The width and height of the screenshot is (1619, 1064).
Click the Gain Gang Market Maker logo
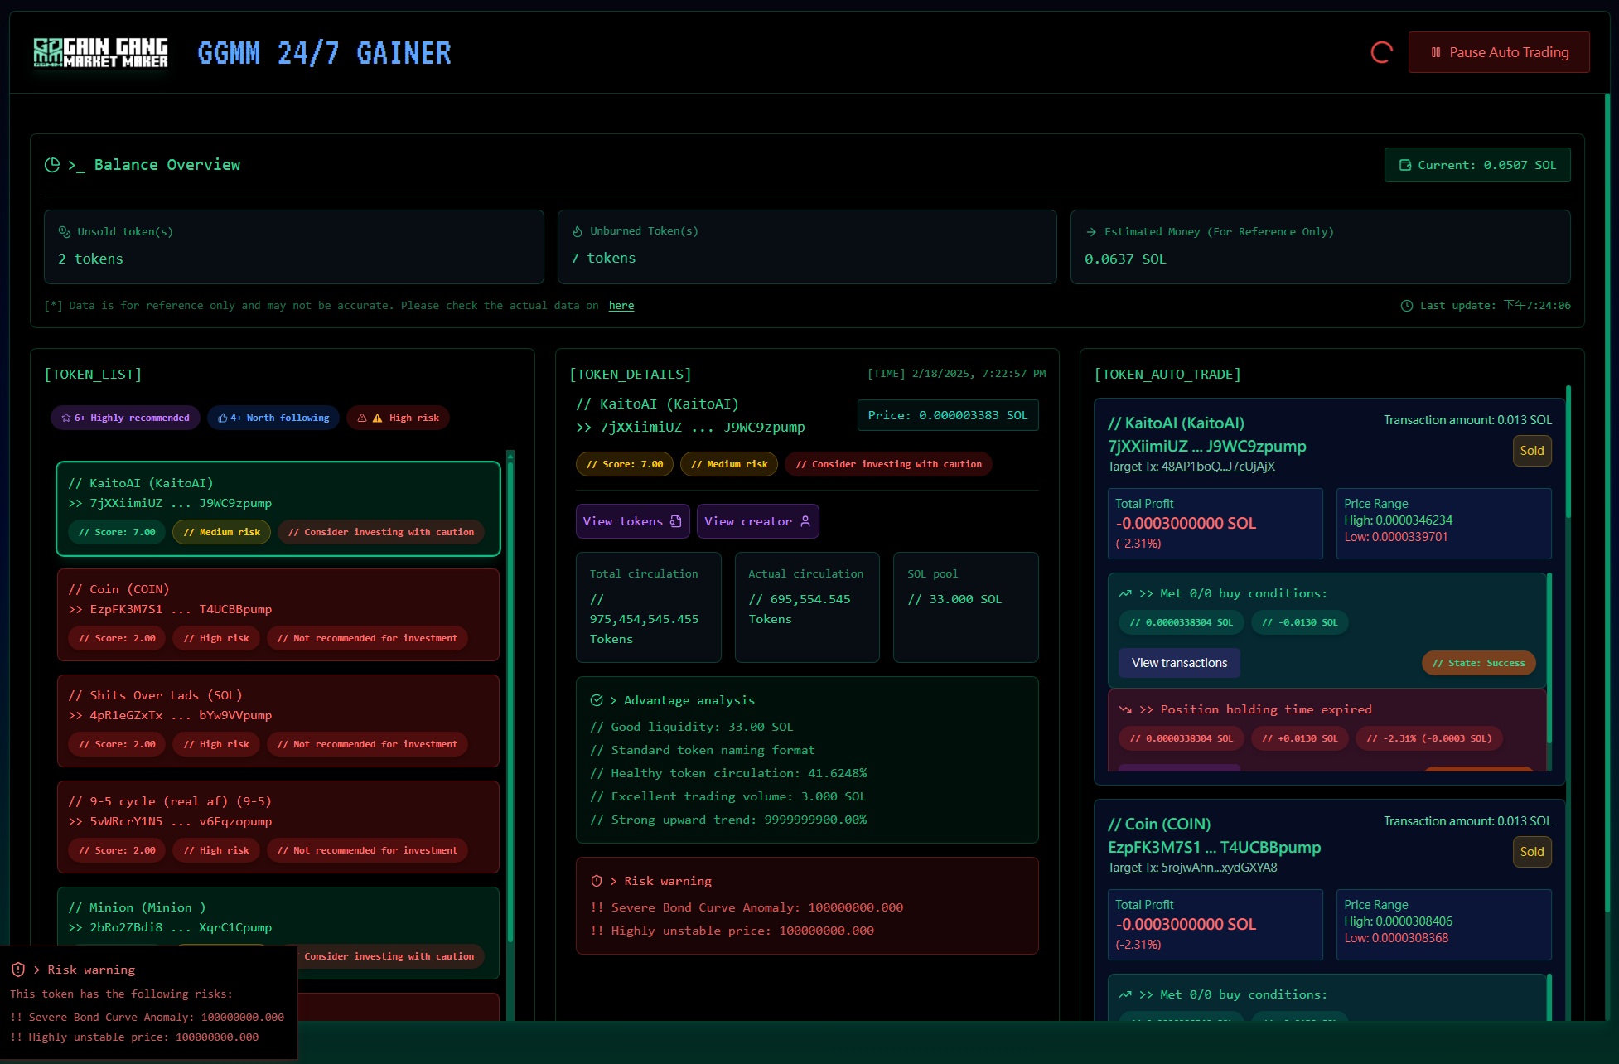[99, 51]
